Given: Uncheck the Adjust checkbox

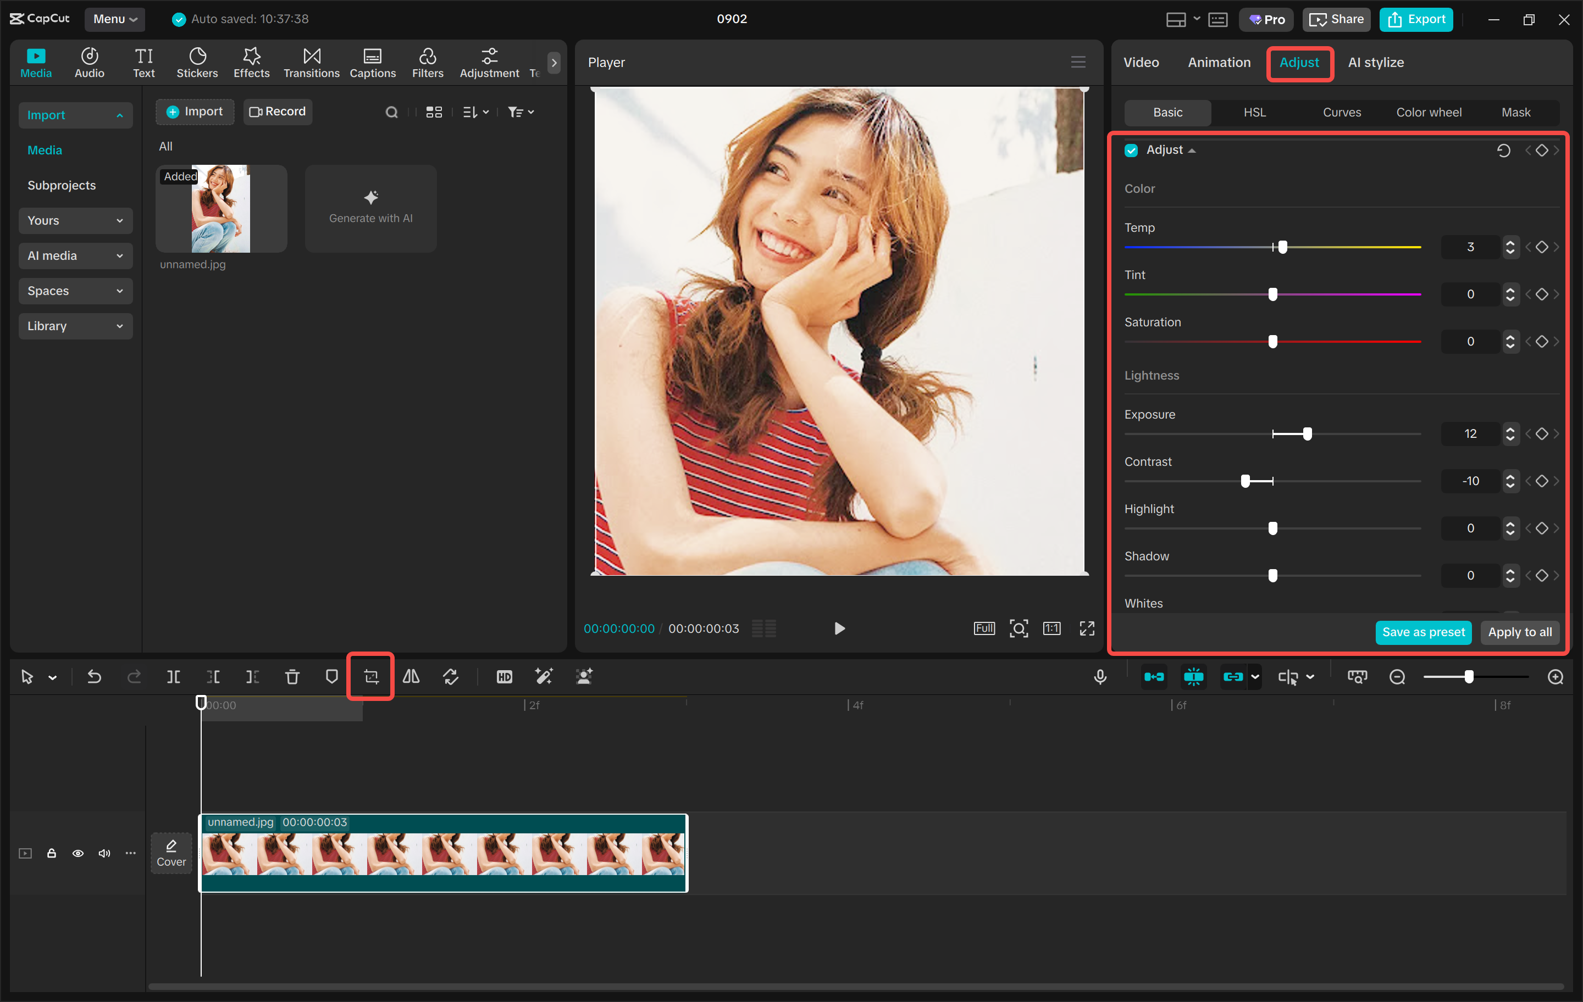Looking at the screenshot, I should click(1131, 150).
